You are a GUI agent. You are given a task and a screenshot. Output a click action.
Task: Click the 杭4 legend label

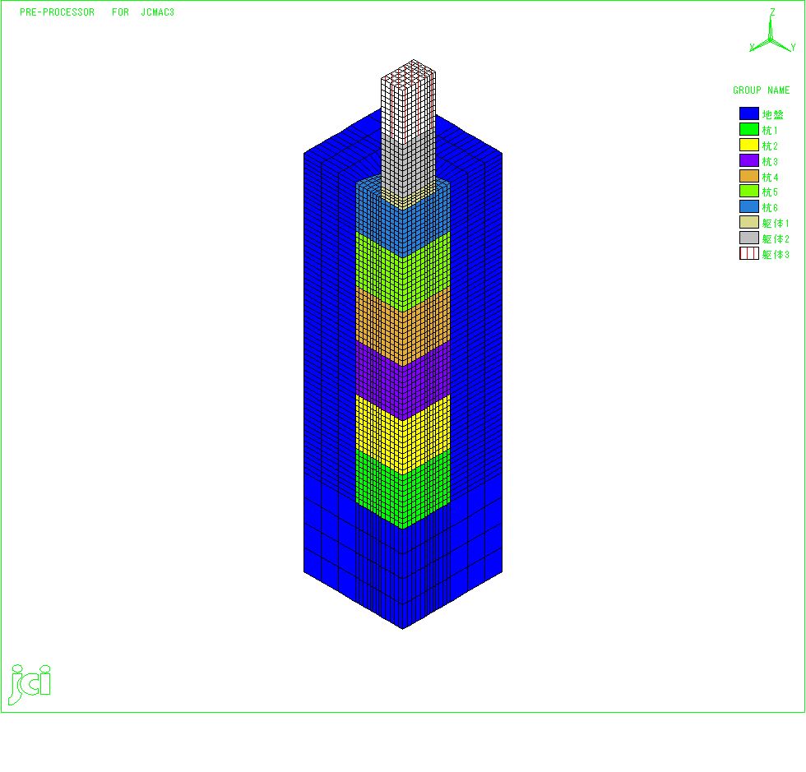[x=770, y=178]
